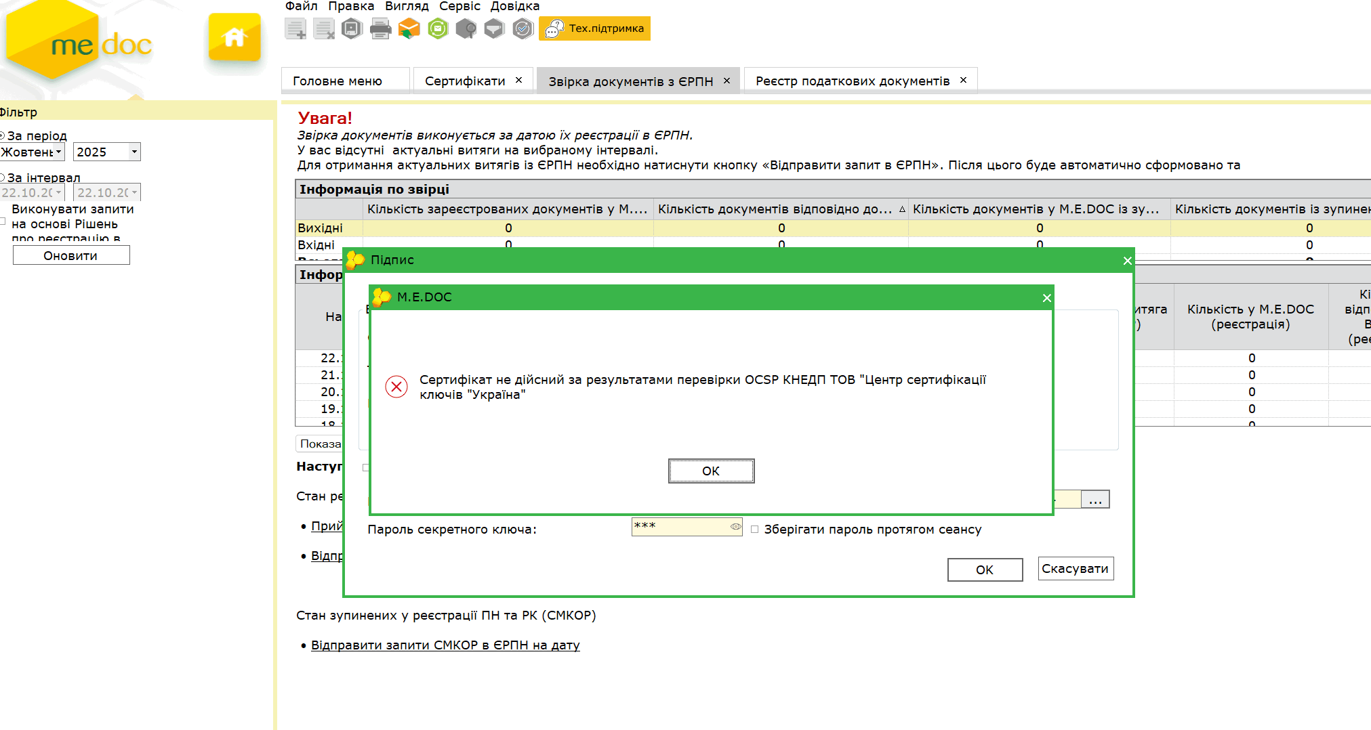Click the filter funnel hexagon icon
This screenshot has height=730, width=1371.
[x=495, y=29]
